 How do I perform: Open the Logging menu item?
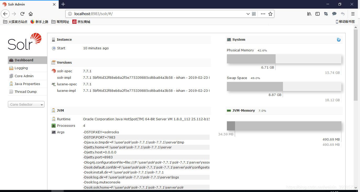pos(28,68)
